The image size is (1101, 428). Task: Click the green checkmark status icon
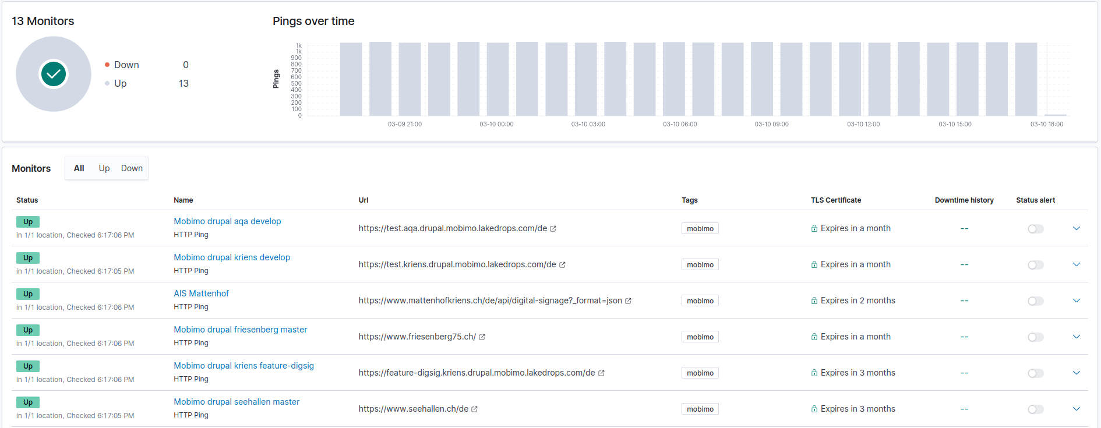pyautogui.click(x=54, y=74)
